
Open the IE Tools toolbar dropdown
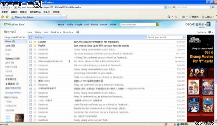click(208, 17)
